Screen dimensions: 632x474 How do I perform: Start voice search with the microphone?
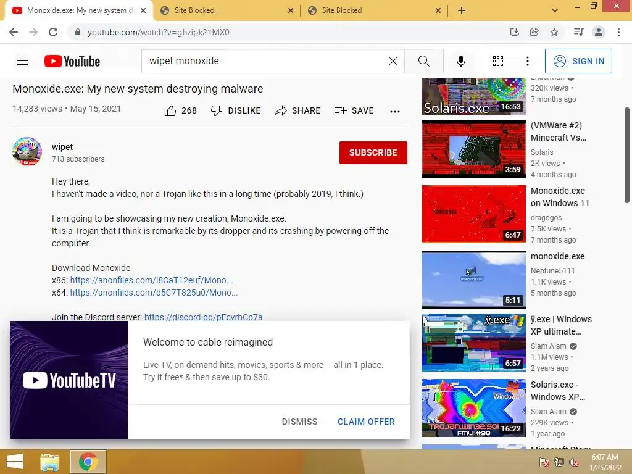(460, 61)
